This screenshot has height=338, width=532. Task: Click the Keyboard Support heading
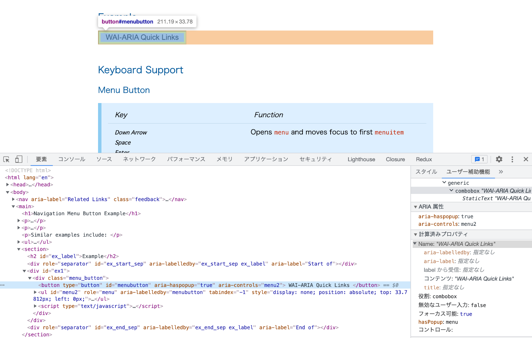tap(141, 70)
